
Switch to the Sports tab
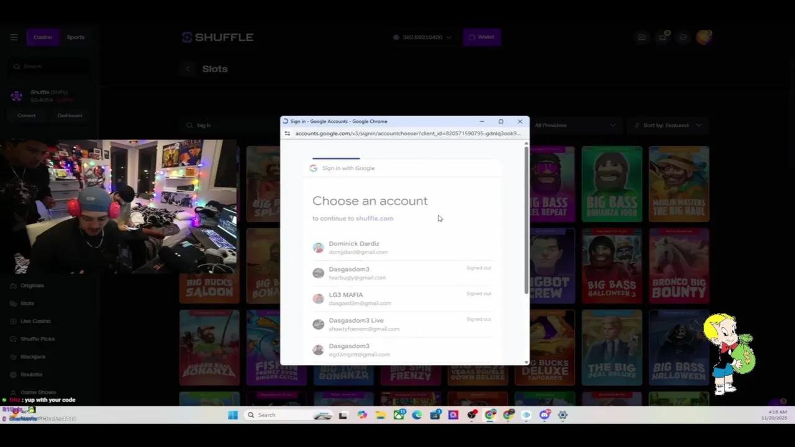(x=76, y=37)
